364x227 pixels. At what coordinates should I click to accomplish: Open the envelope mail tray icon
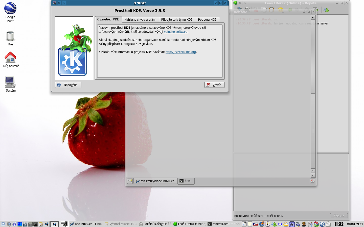point(328,224)
